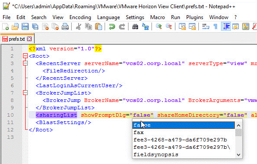257x164 pixels.
Task: Open the View menu
Action: pos(58,17)
